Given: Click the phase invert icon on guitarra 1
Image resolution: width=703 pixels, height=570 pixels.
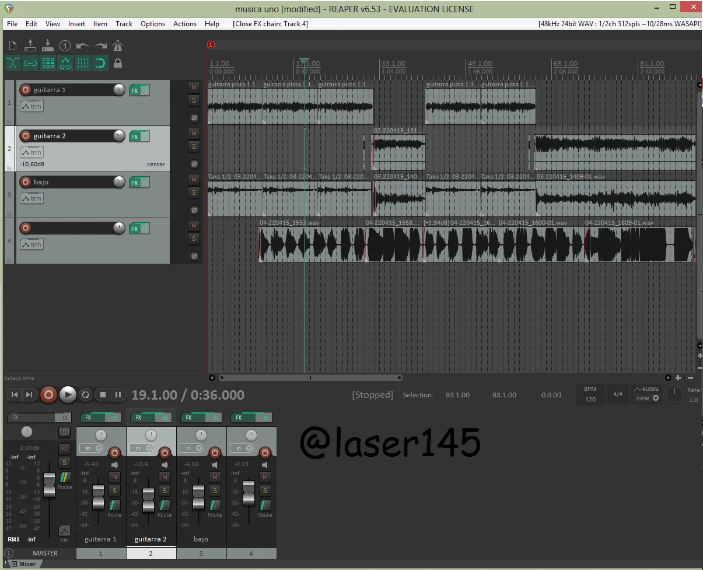Looking at the screenshot, I should point(194,118).
